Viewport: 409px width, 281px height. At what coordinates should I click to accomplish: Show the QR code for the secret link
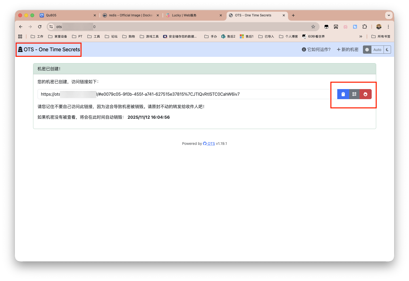pos(354,94)
